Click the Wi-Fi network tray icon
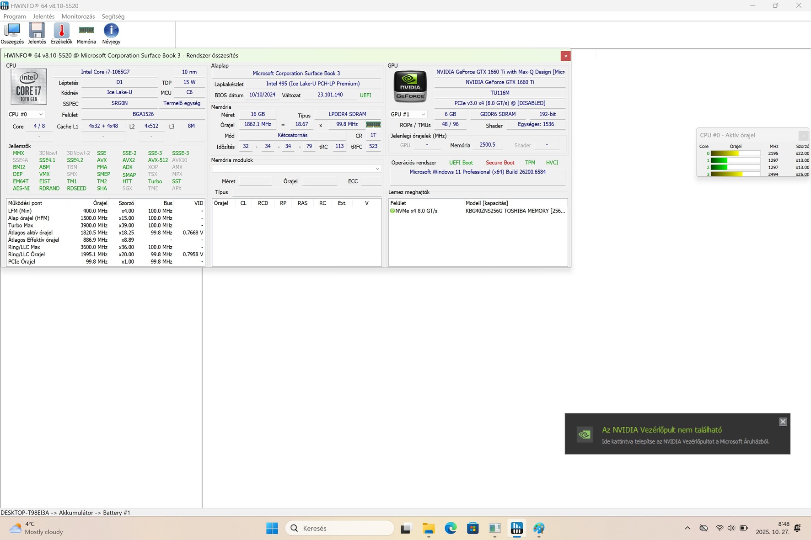The height and width of the screenshot is (540, 811). pyautogui.click(x=720, y=528)
